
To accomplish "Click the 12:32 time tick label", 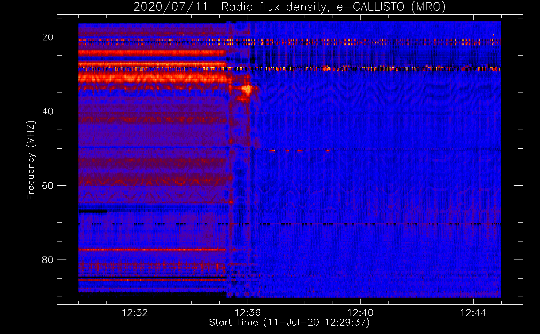I will pyautogui.click(x=135, y=313).
